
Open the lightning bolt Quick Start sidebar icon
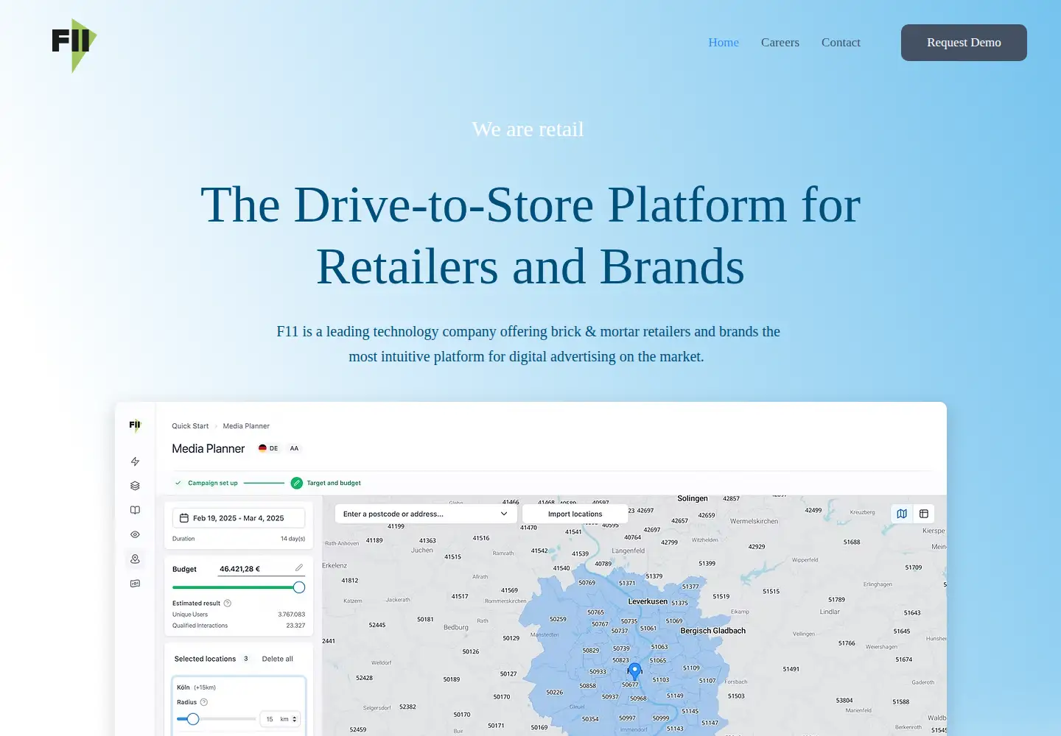click(x=135, y=461)
